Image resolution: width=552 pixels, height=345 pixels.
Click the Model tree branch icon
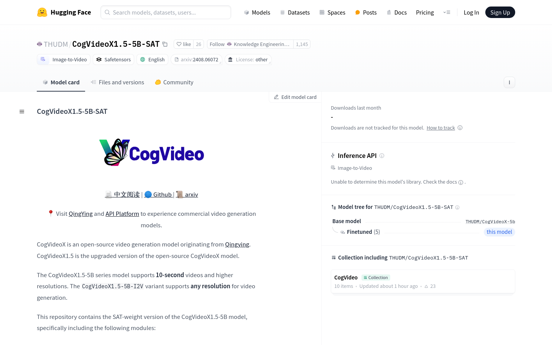[333, 207]
